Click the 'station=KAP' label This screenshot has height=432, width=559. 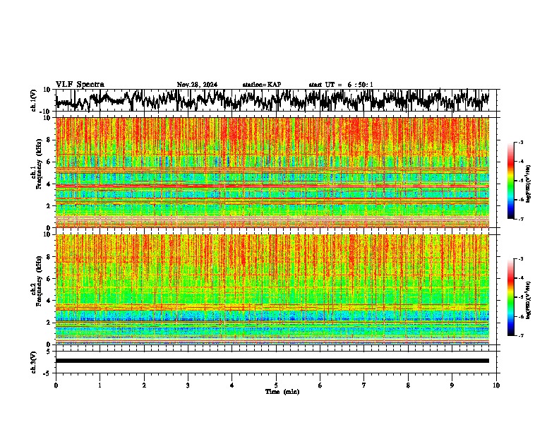tap(262, 85)
